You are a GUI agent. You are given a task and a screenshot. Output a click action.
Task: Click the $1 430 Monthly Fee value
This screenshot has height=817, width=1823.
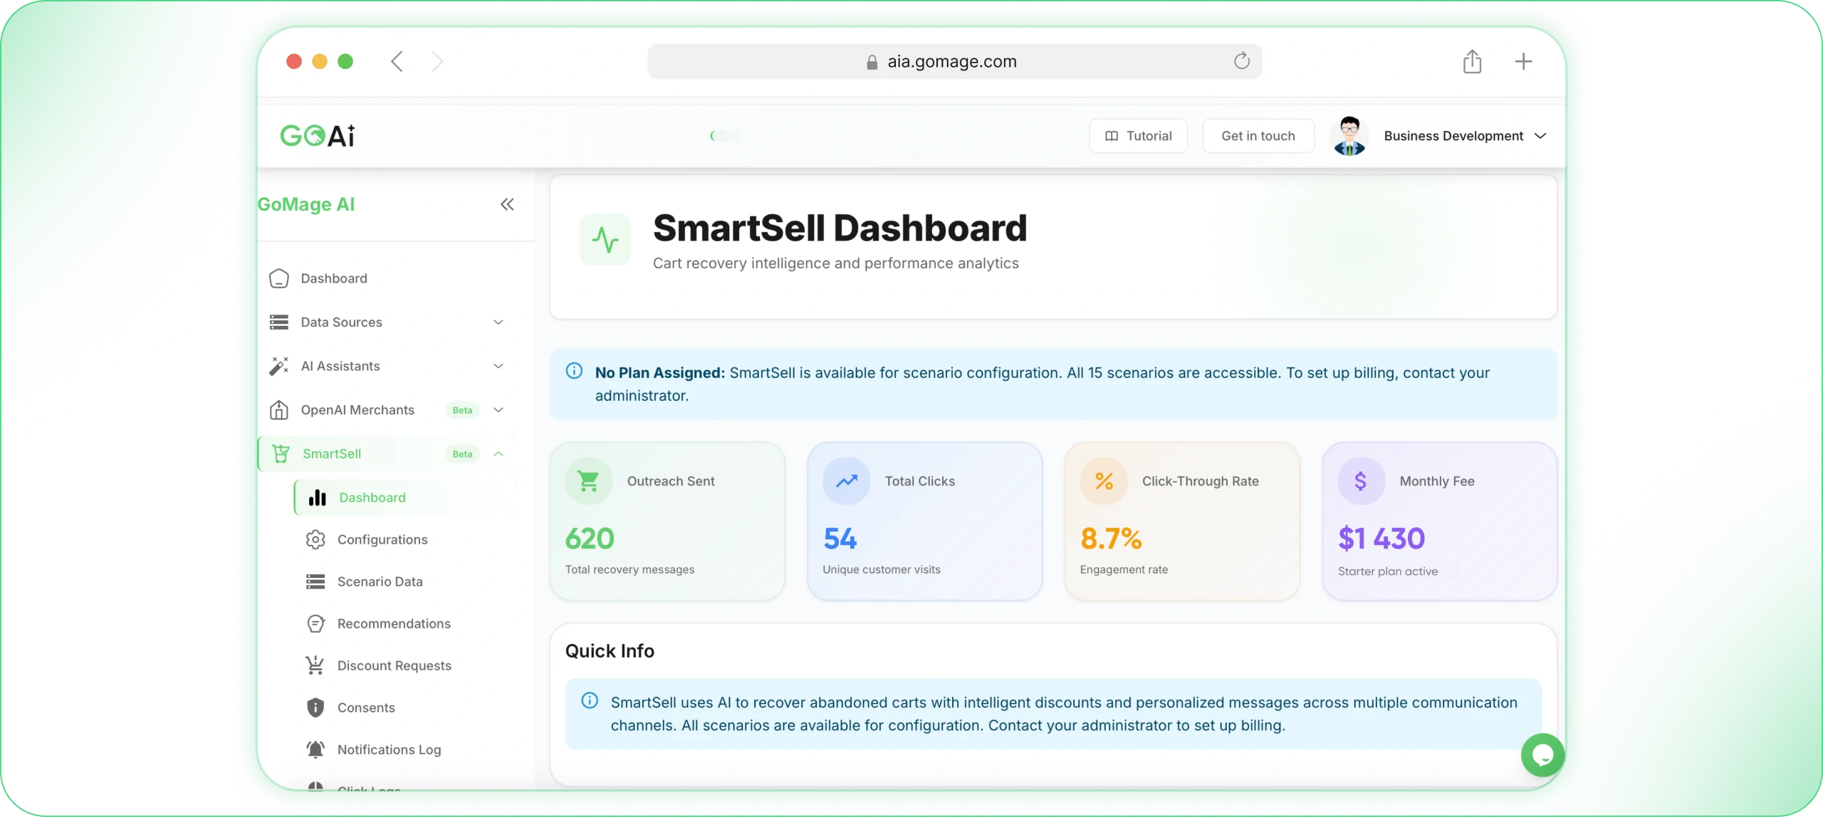[1381, 539]
